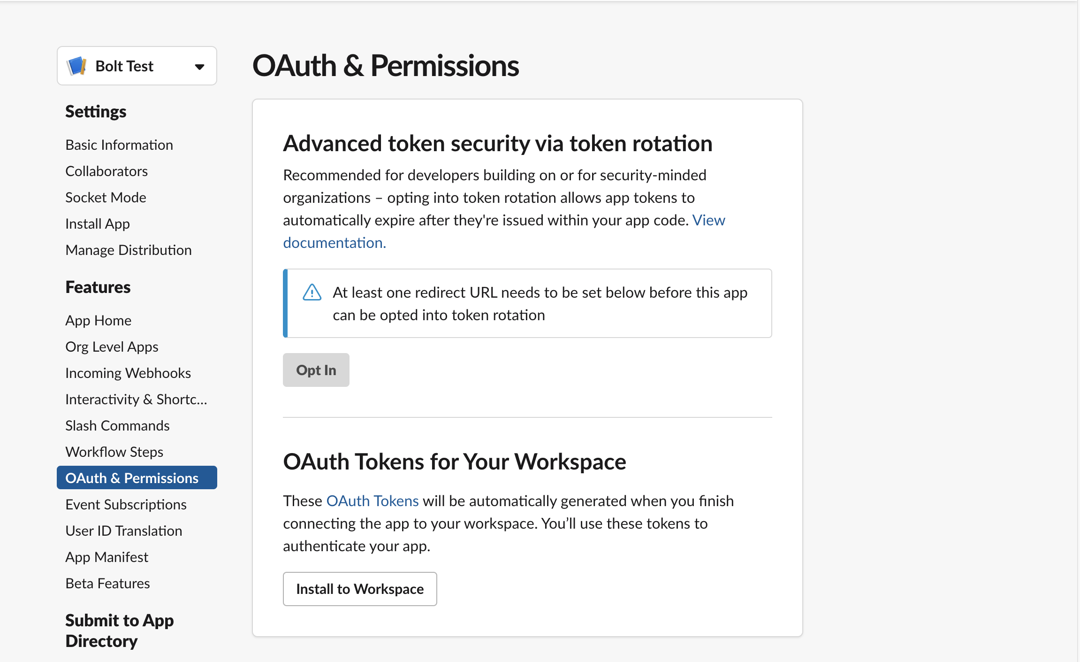Select Collaborators in sidebar
The height and width of the screenshot is (662, 1080).
pyautogui.click(x=106, y=171)
